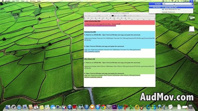
Task: Open Calendar icon in the Dock
Action: pyautogui.click(x=36, y=107)
